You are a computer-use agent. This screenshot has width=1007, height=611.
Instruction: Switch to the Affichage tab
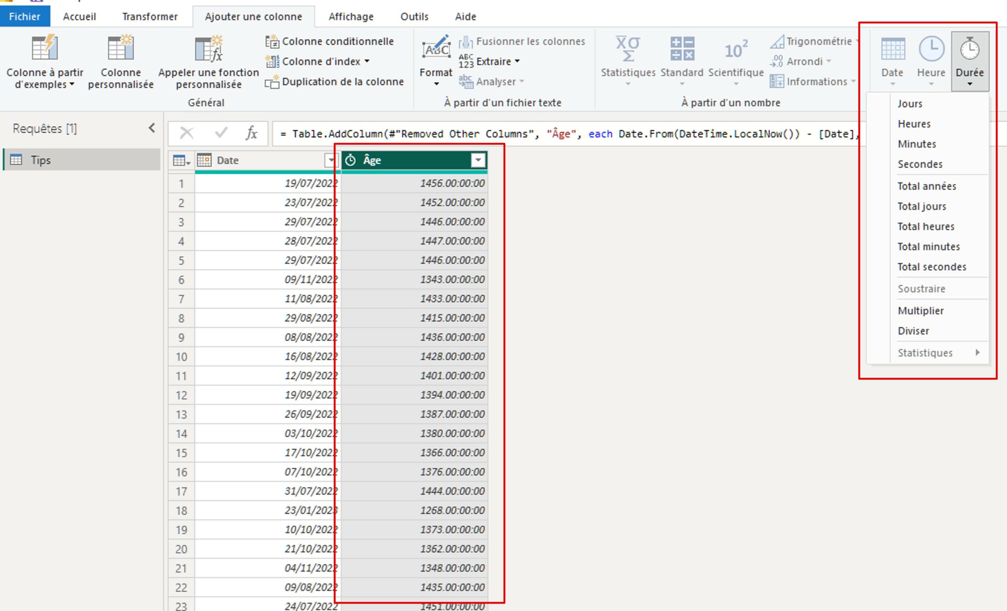click(351, 17)
